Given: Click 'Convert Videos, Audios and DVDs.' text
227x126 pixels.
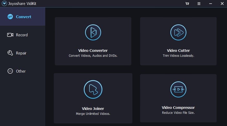Looking at the screenshot, I should tap(93, 55).
